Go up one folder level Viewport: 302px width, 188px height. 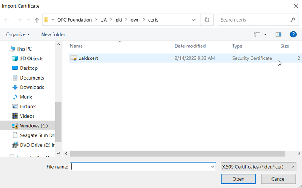(x=37, y=20)
